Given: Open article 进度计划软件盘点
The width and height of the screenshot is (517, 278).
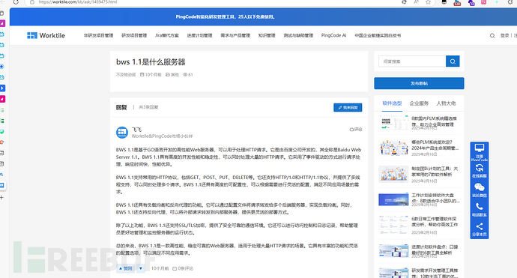Looking at the screenshot, I should 435,250.
